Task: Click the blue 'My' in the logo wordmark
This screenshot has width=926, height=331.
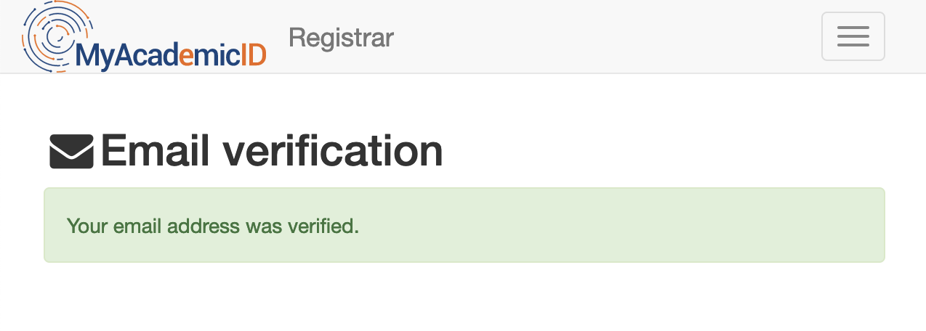Action: click(x=93, y=57)
